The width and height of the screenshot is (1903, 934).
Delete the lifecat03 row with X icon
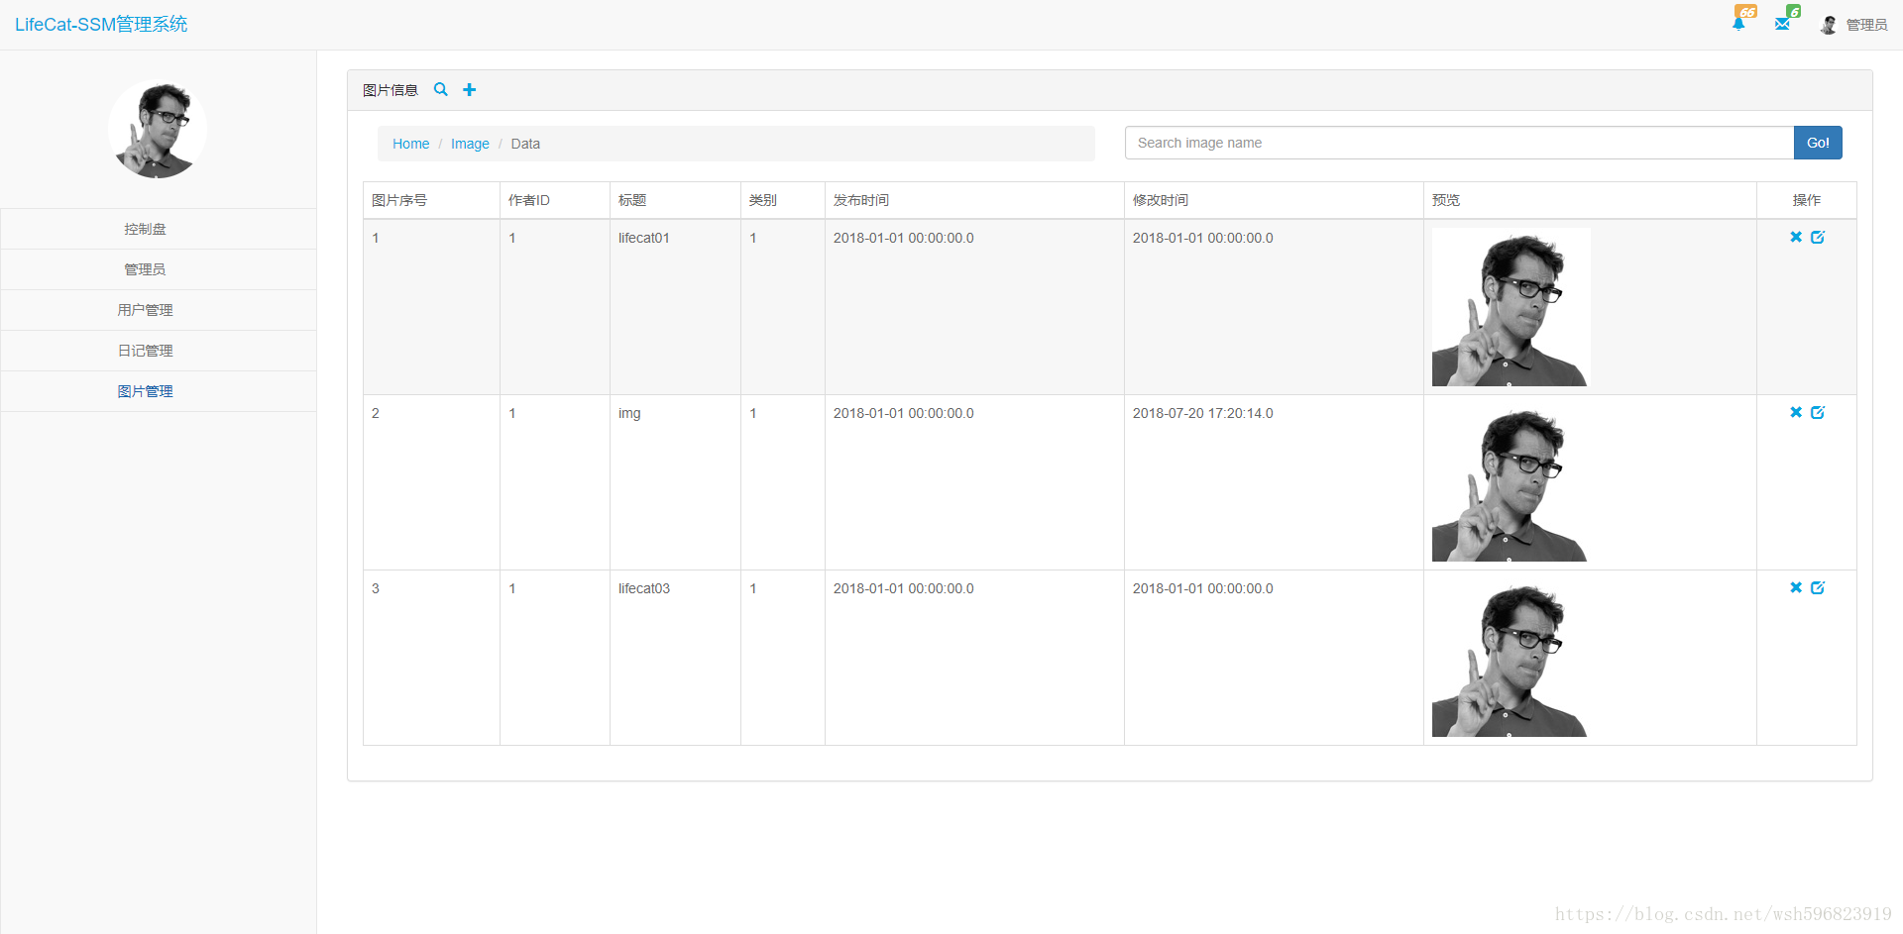[1796, 587]
